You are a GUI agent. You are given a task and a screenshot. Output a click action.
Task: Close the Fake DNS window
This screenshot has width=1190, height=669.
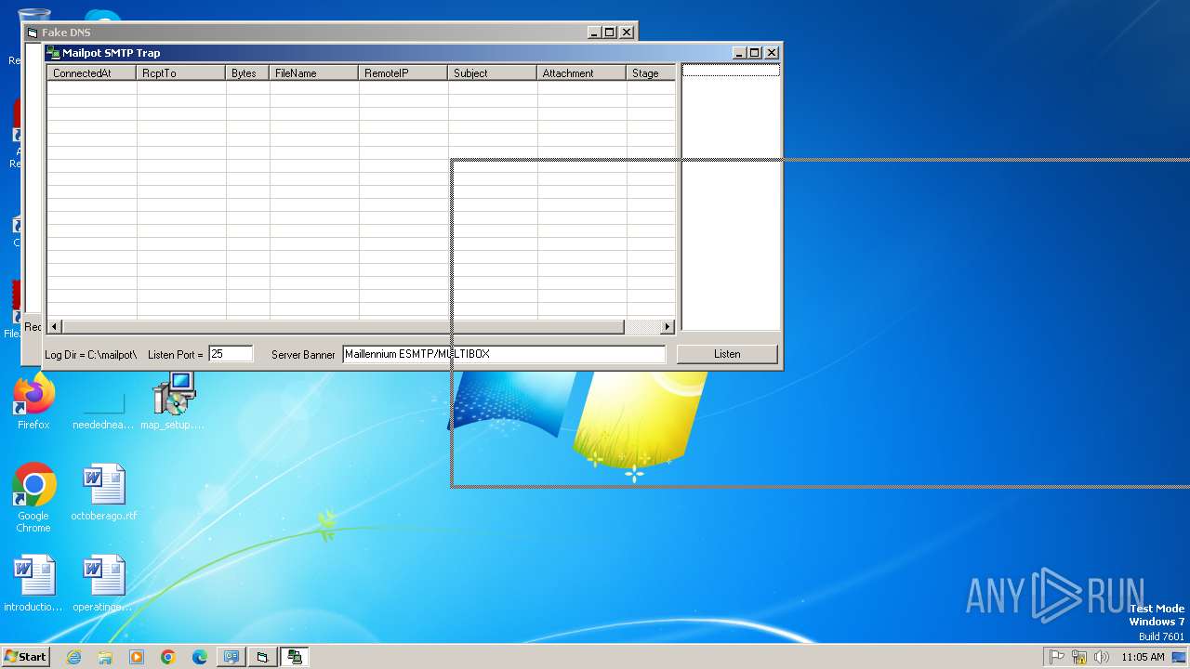(627, 32)
